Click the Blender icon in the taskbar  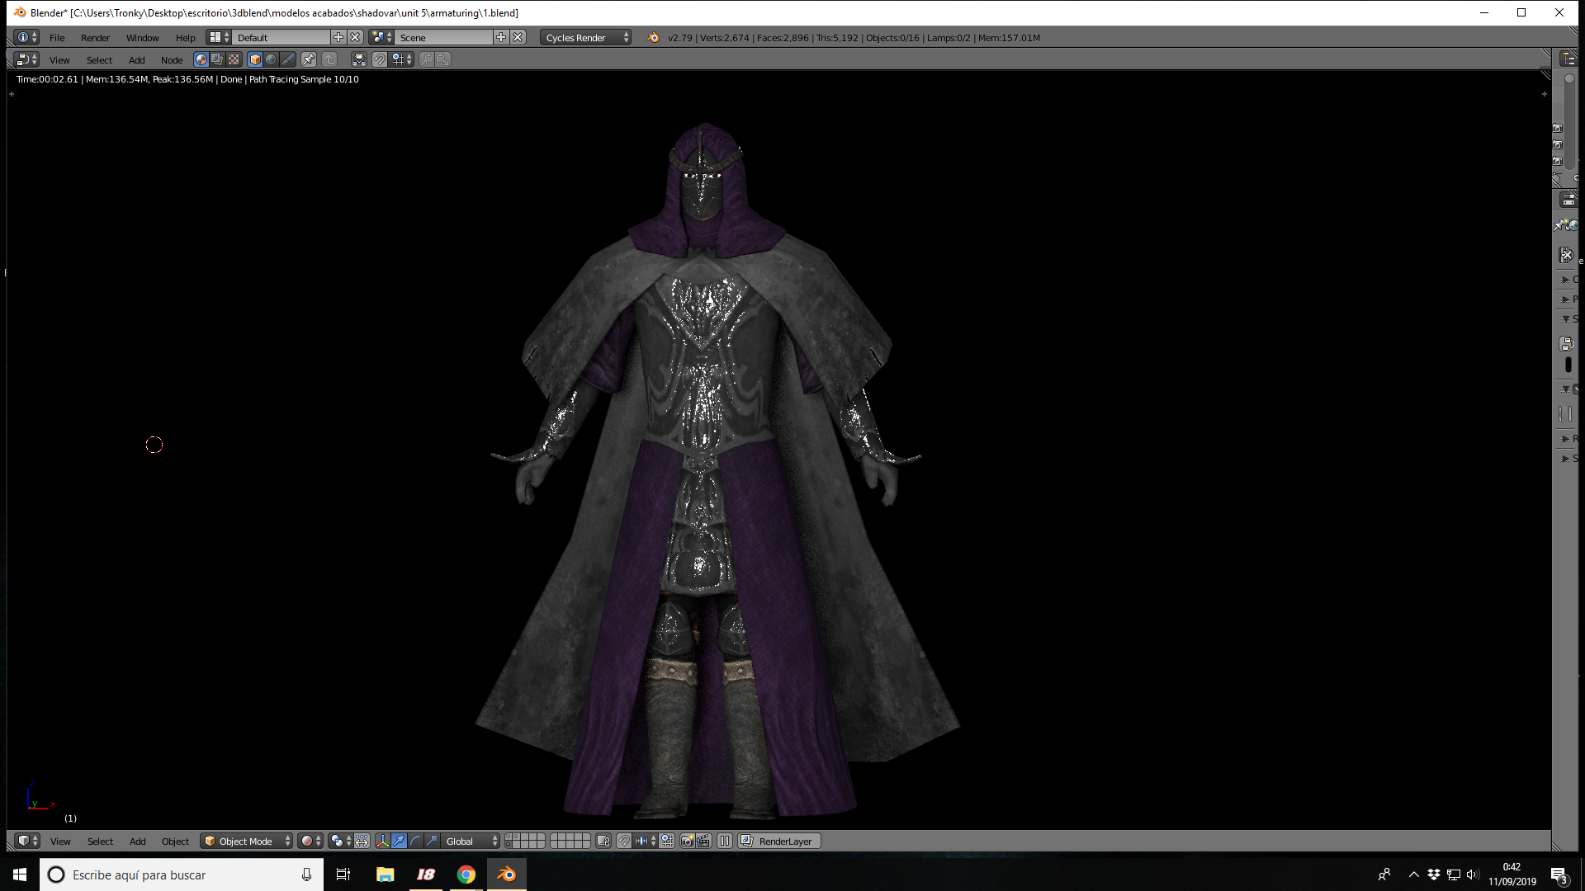(506, 874)
